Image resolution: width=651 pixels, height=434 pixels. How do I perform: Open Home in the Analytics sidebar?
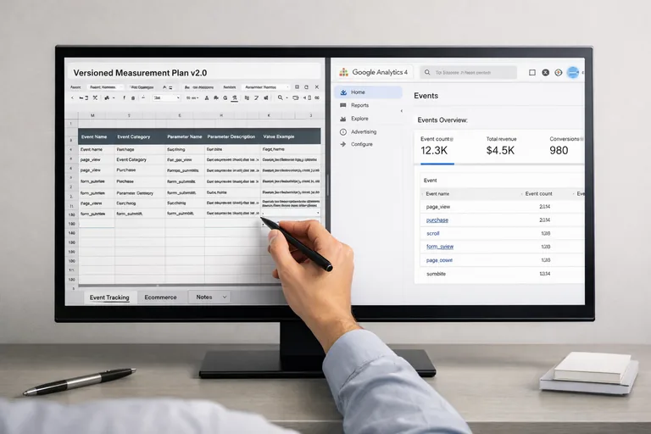tap(358, 92)
